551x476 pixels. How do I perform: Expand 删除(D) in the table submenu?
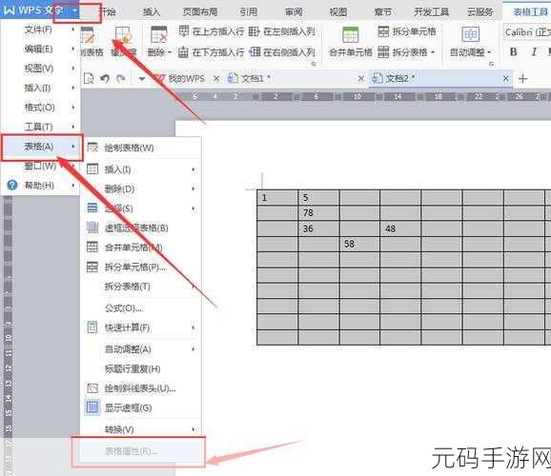[141, 189]
